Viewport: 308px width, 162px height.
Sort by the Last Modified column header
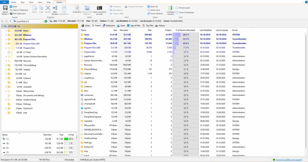206,30
